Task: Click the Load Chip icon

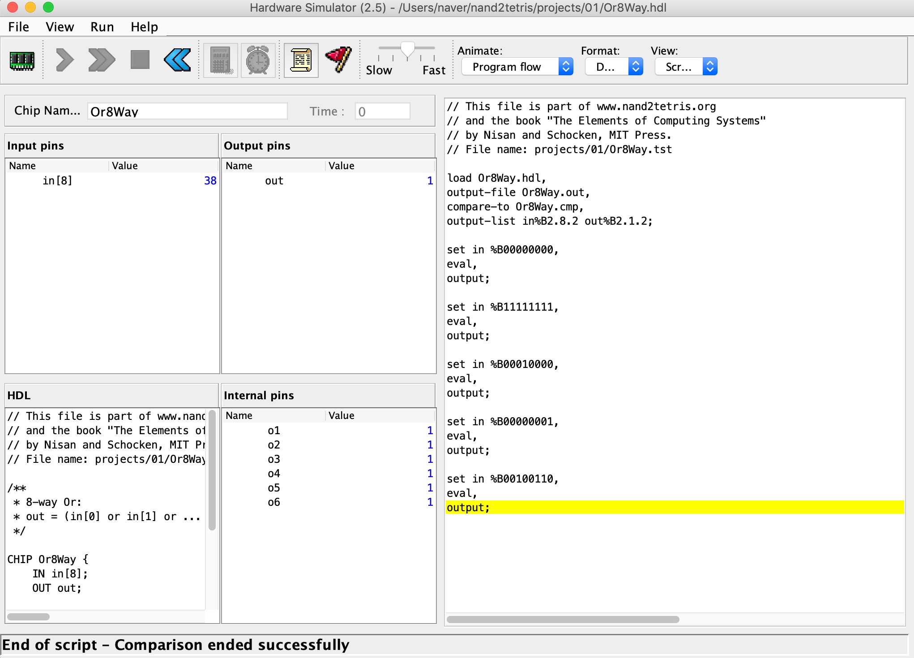Action: coord(22,60)
